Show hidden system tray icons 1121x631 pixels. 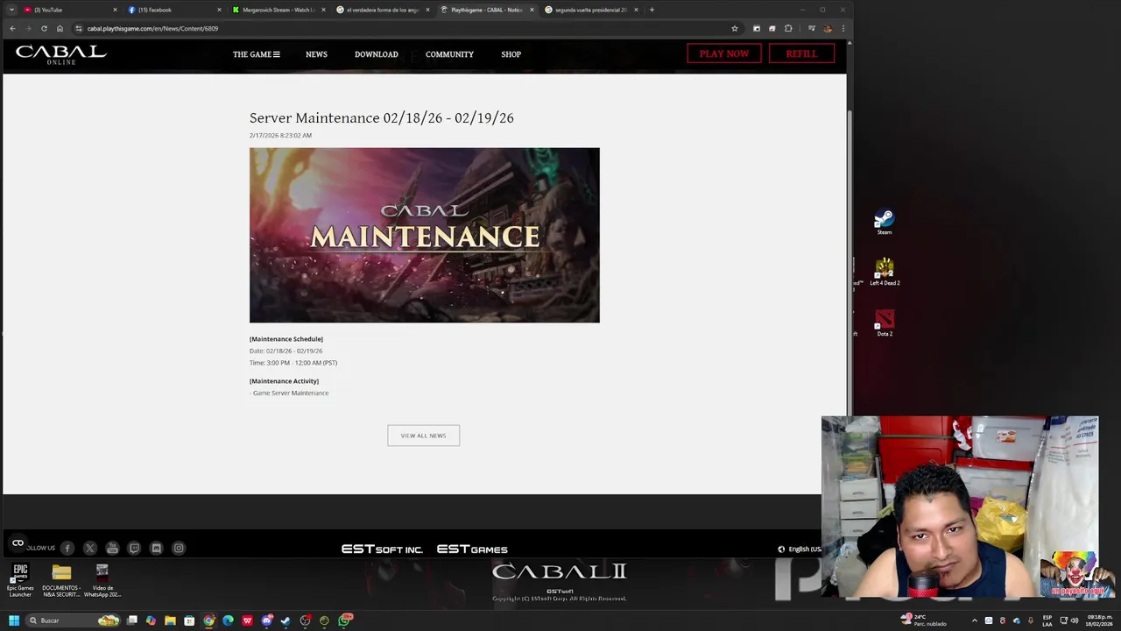(974, 620)
